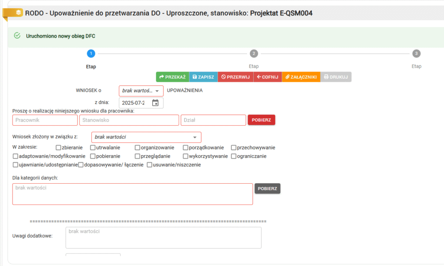Abort the process with PRZERWIJ

(x=235, y=77)
